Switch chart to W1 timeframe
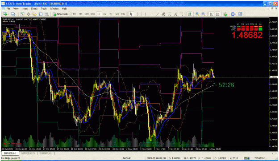This screenshot has width=279, height=161. pos(117,14)
